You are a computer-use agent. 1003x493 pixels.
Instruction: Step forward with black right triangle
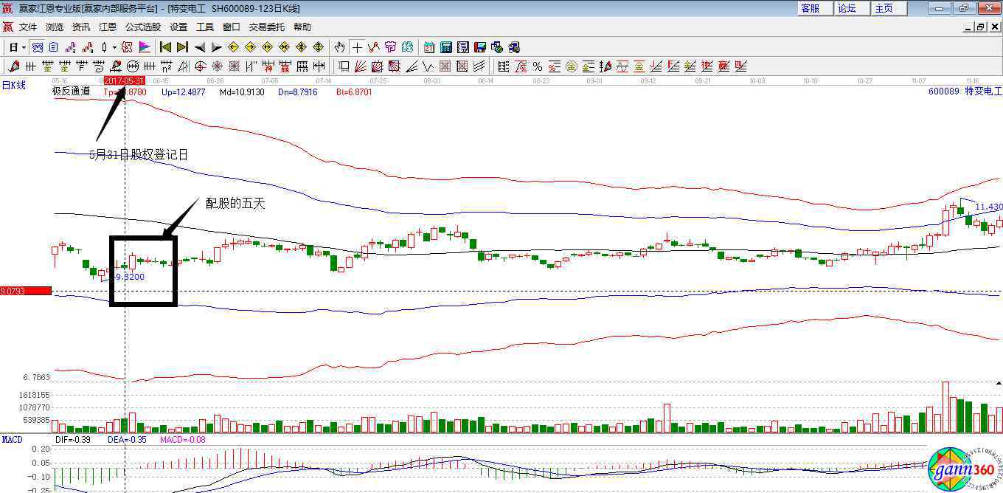click(216, 47)
